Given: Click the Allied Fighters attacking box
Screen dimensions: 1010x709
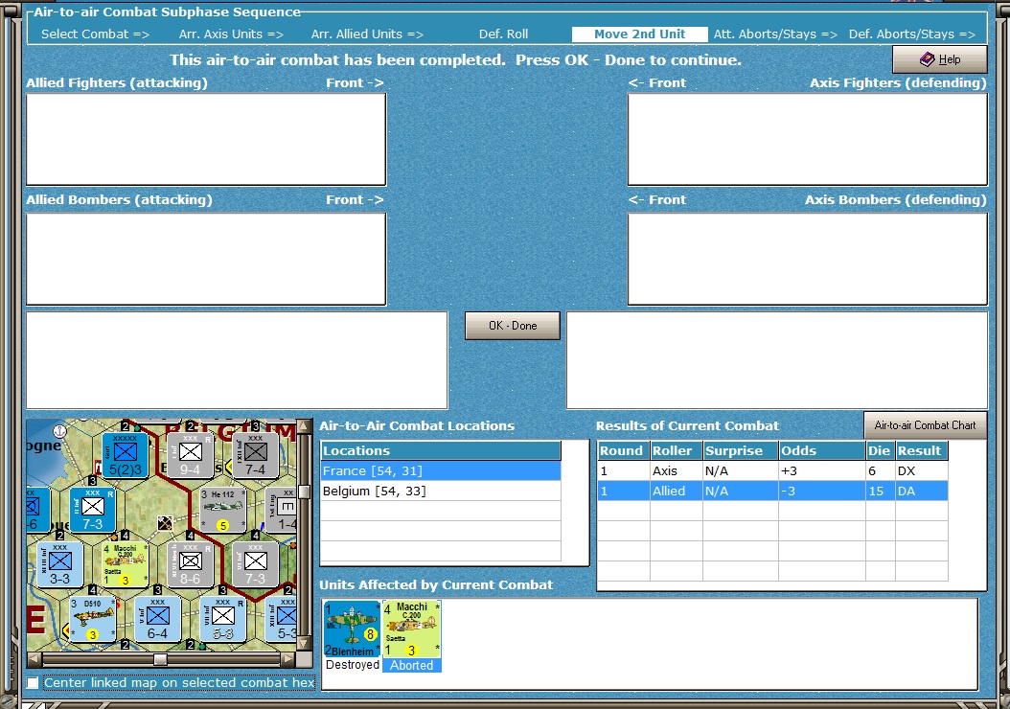Looking at the screenshot, I should (206, 139).
